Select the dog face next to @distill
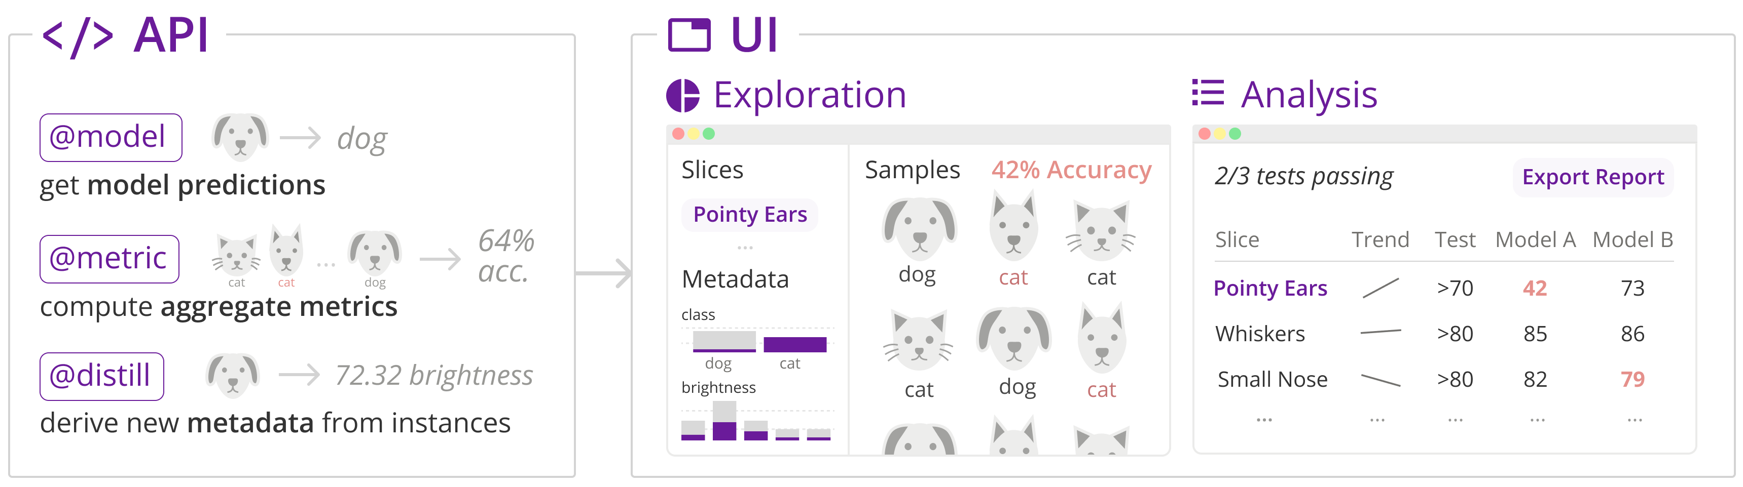Viewport: 1743px width, 487px height. click(232, 376)
